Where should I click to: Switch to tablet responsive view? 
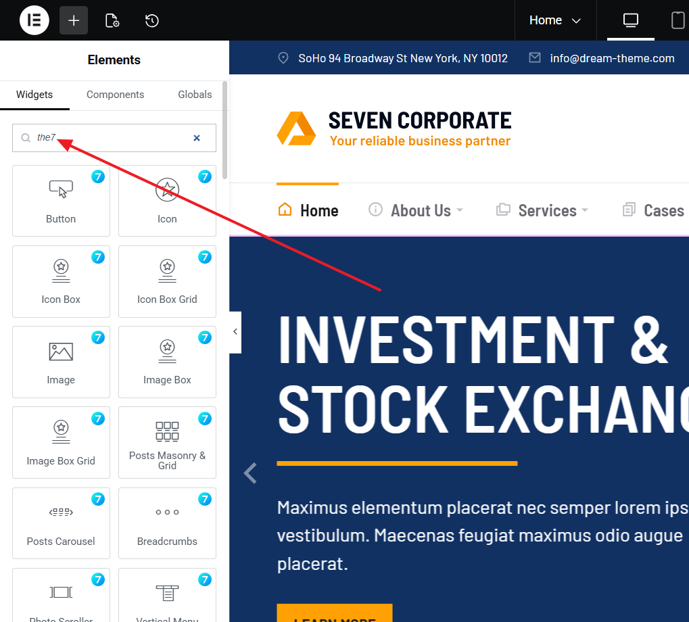(x=678, y=20)
